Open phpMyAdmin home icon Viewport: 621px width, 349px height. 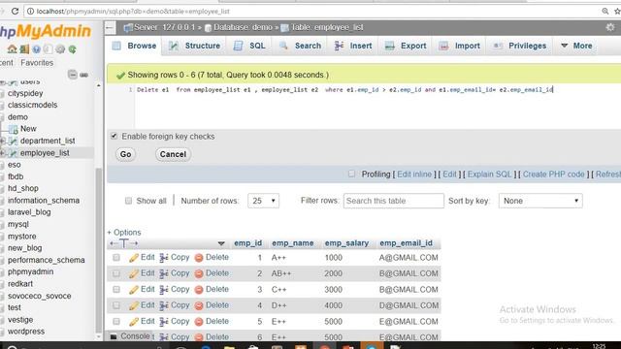point(12,49)
